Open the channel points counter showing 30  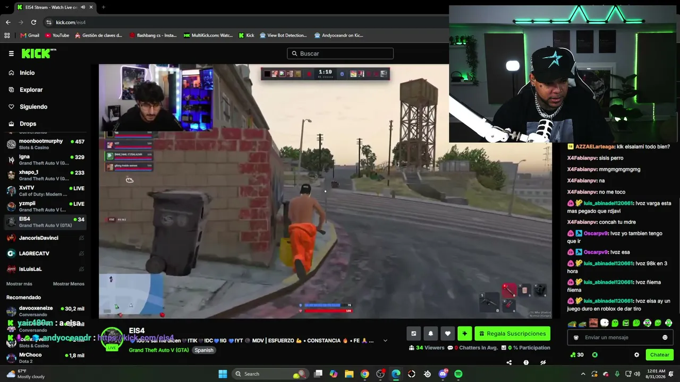click(577, 355)
